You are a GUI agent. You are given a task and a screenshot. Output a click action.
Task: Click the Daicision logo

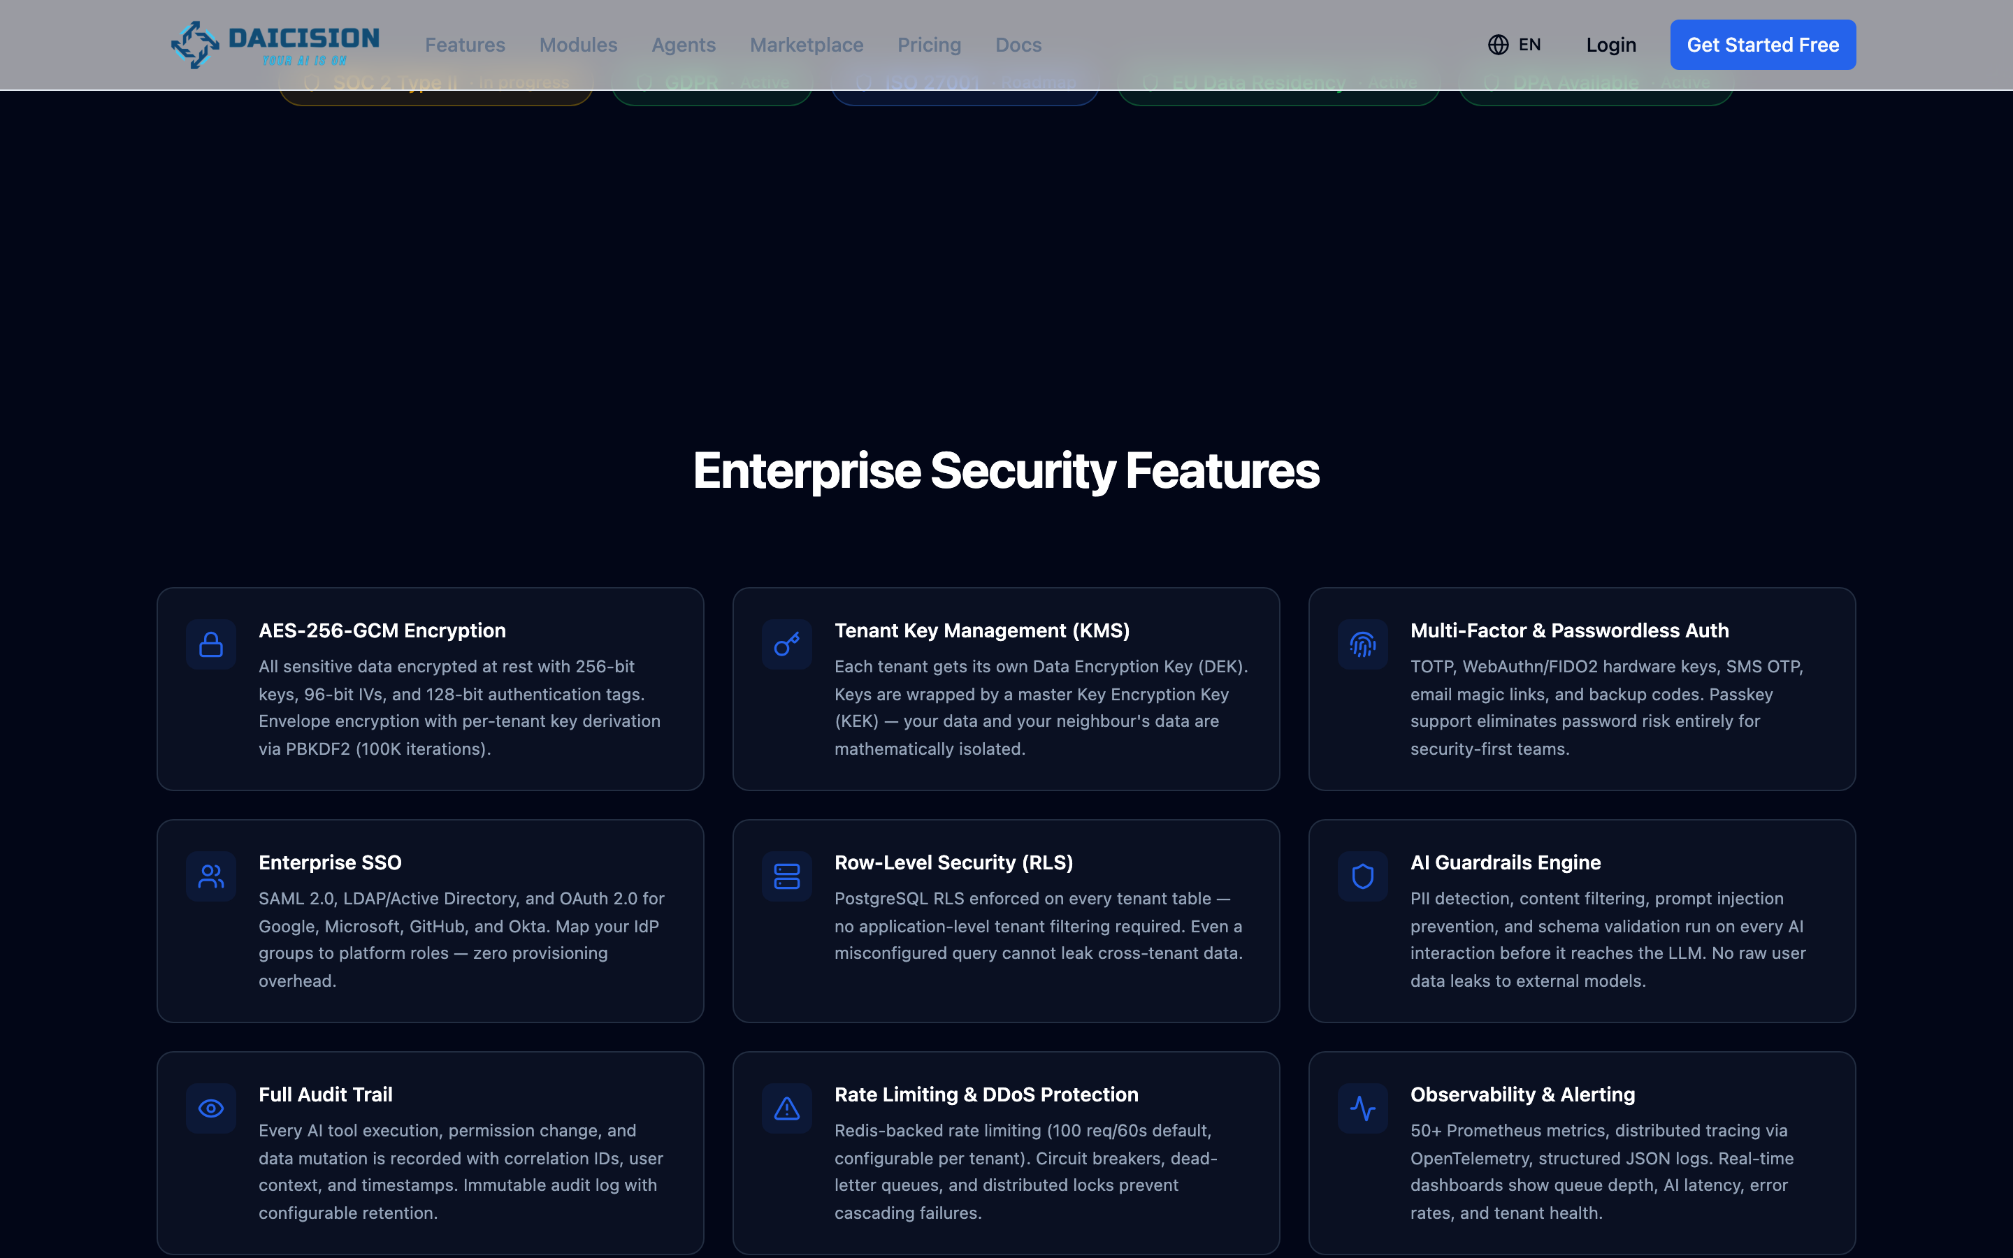point(275,45)
